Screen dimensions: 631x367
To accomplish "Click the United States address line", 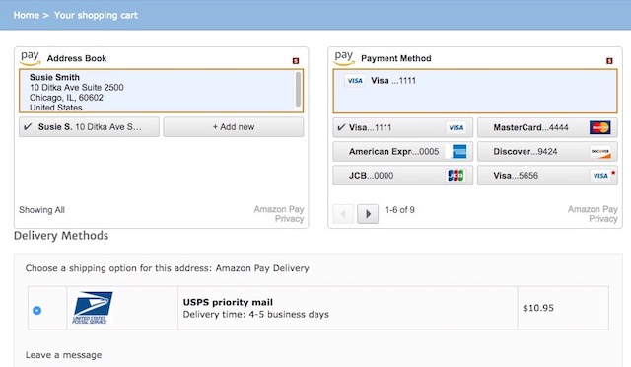I will [55, 108].
